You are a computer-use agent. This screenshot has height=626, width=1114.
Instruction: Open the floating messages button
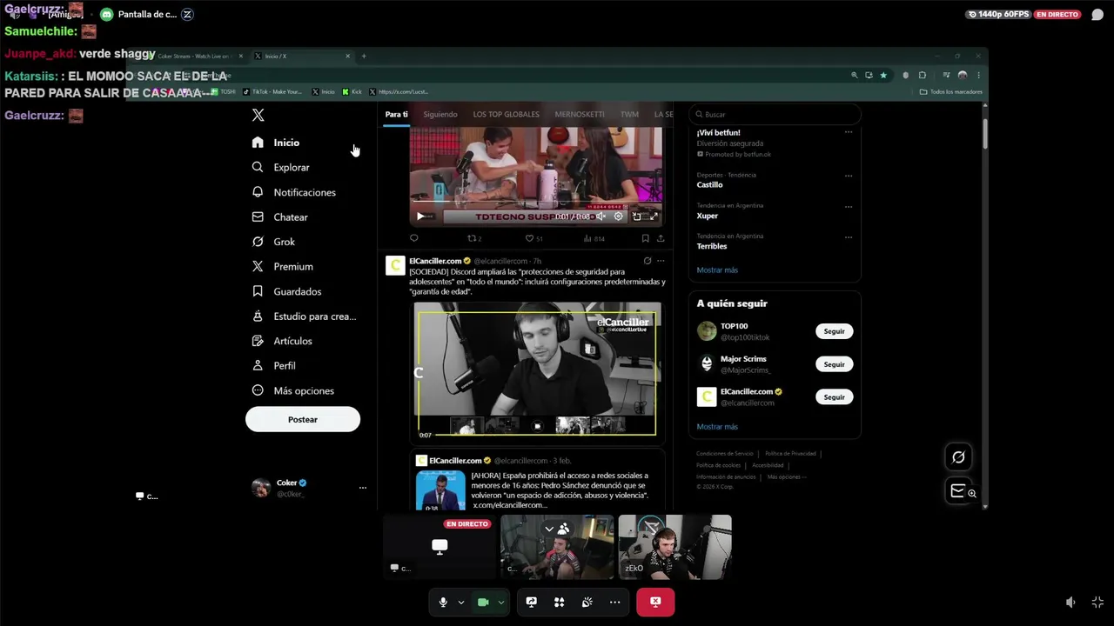pyautogui.click(x=958, y=491)
